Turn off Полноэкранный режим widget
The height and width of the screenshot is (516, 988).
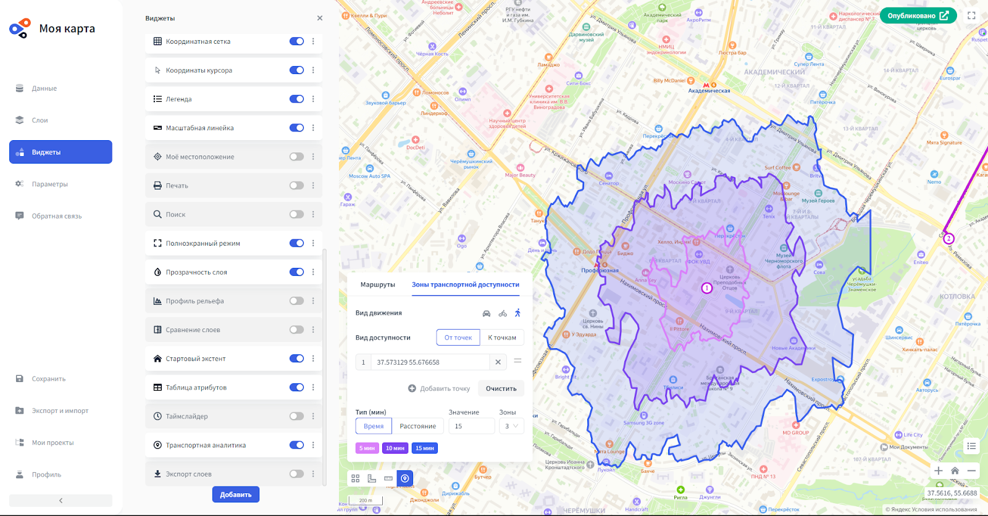click(x=296, y=243)
